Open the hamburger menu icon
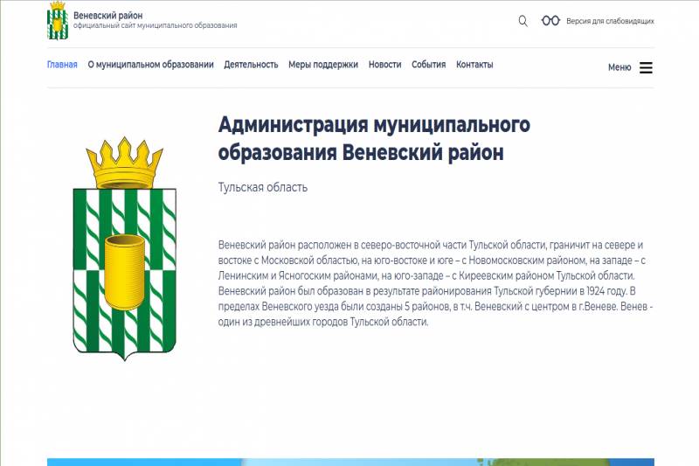 tap(646, 67)
